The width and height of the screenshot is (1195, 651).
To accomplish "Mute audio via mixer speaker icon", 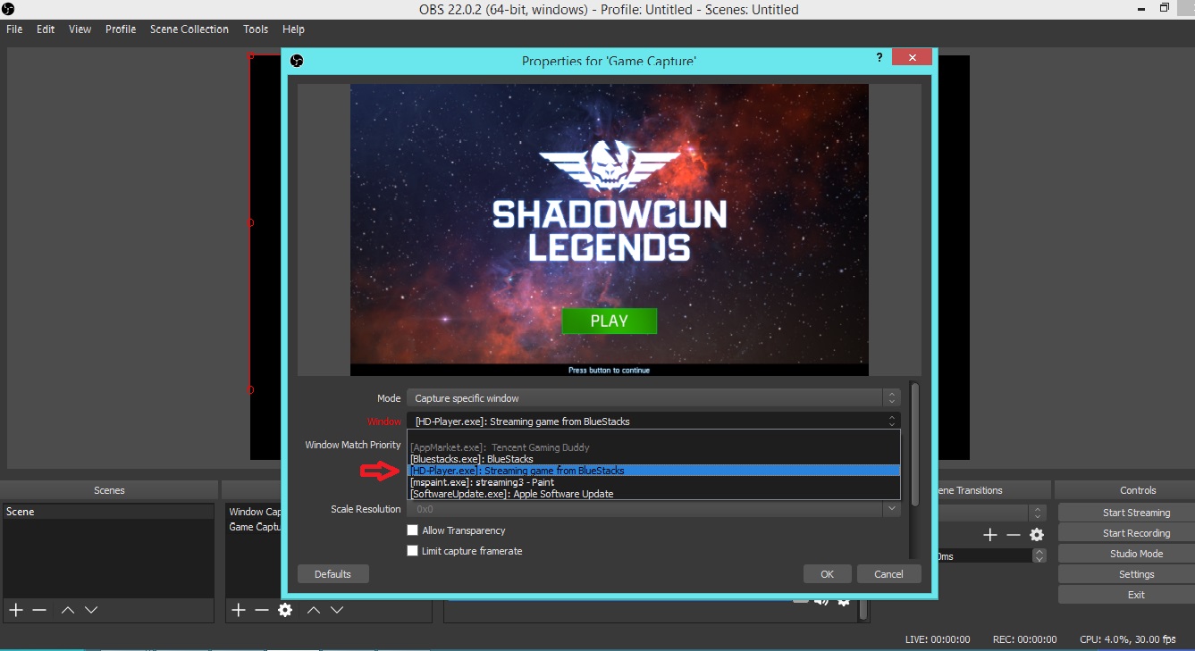I will pyautogui.click(x=821, y=601).
